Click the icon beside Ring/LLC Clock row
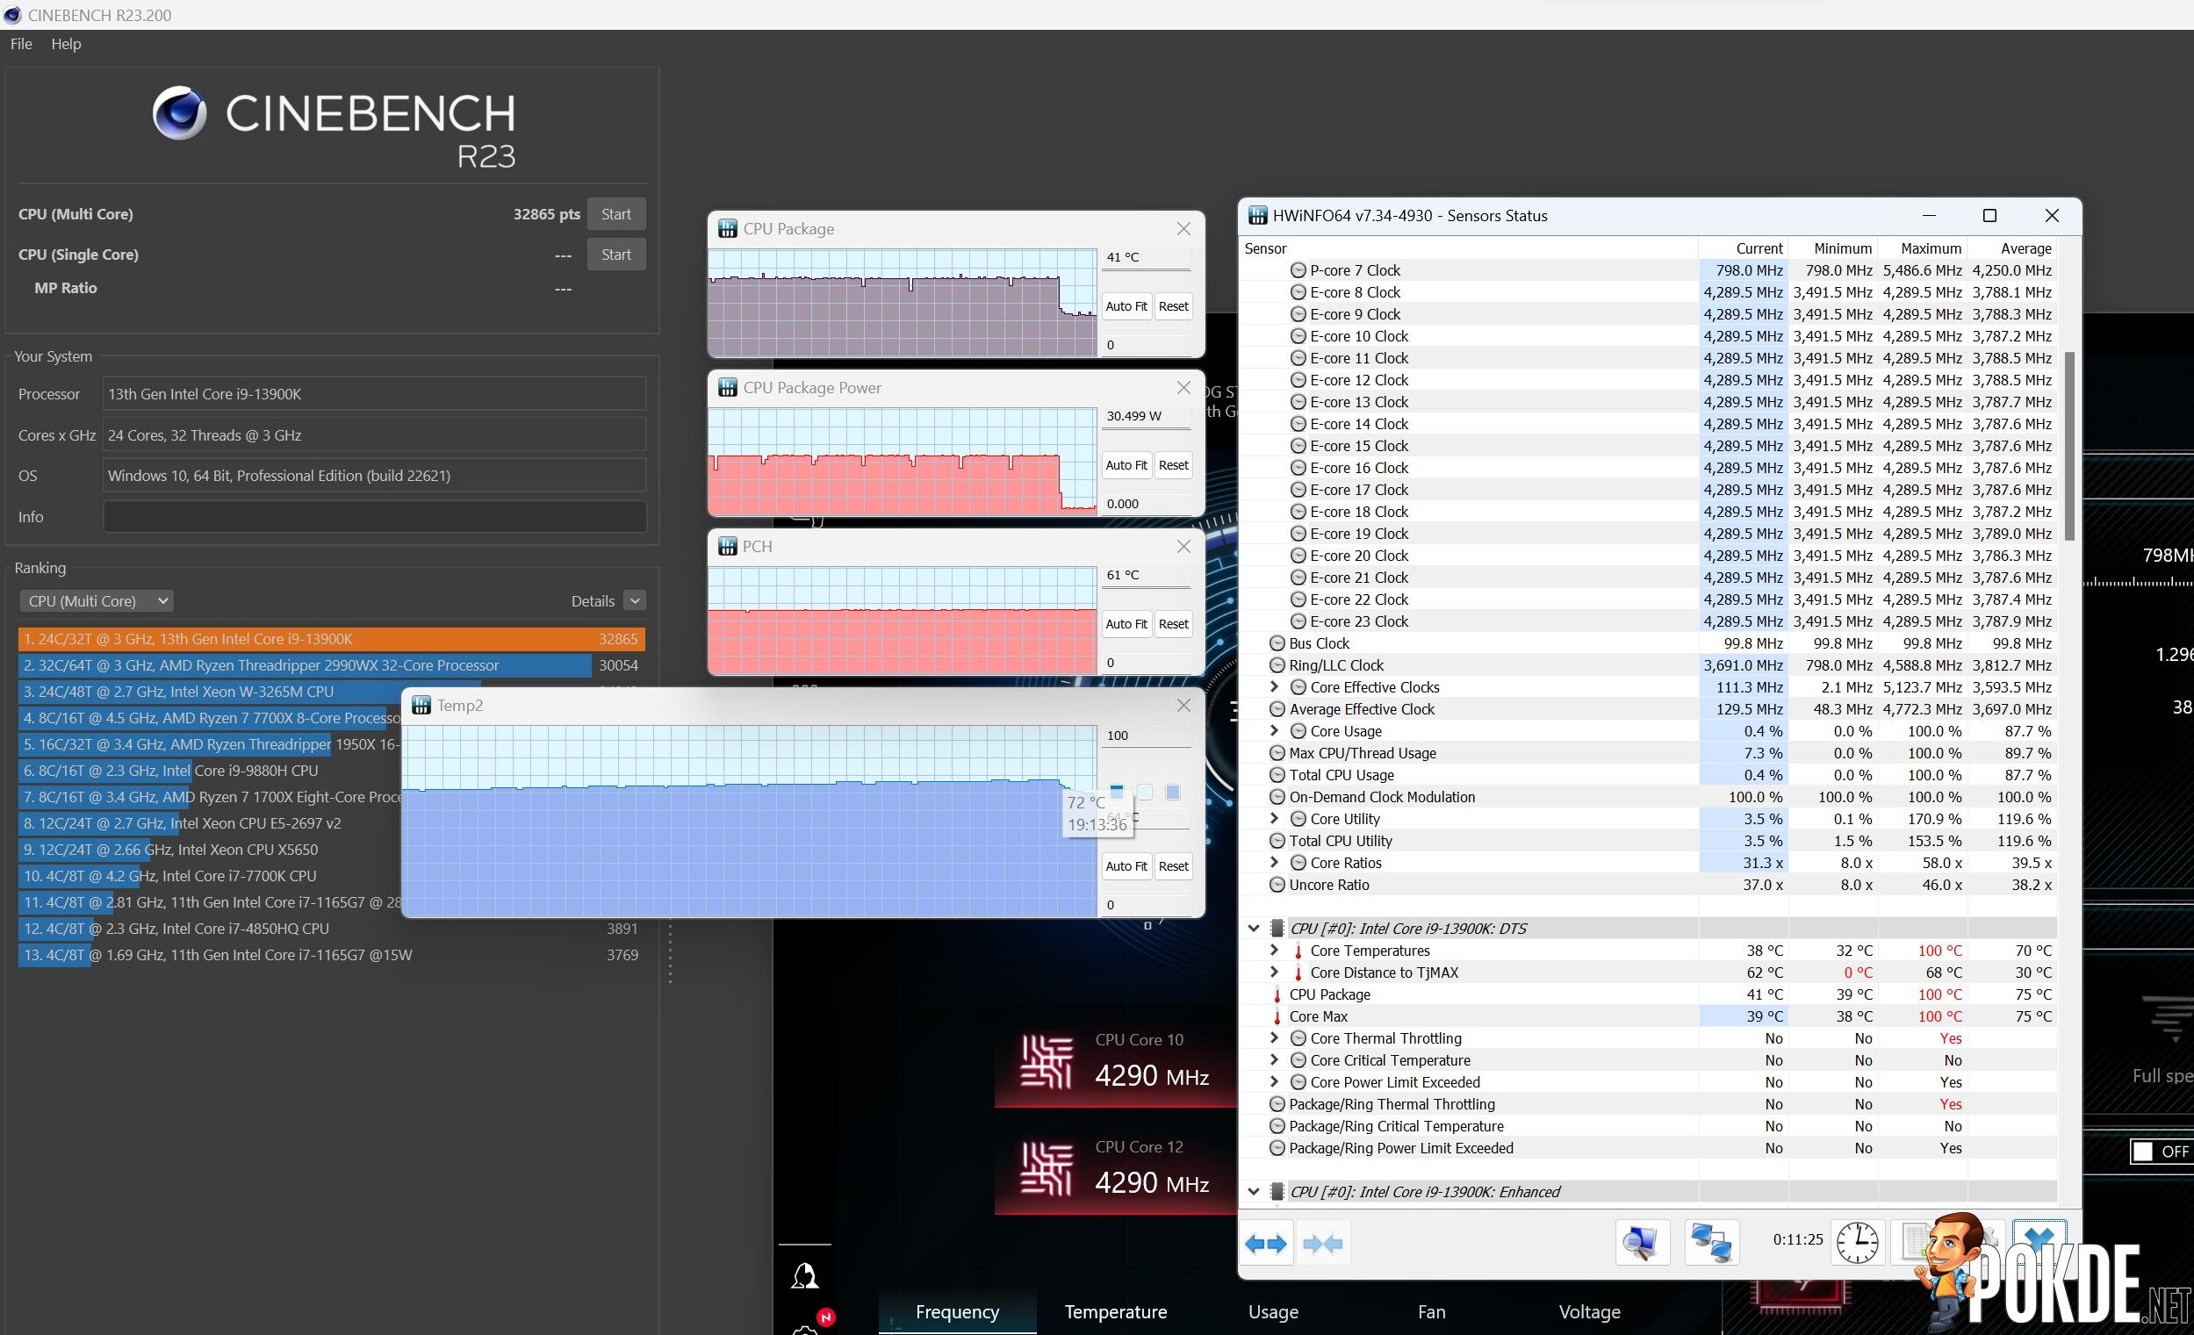Screen dimensions: 2194x1335 coord(1277,664)
